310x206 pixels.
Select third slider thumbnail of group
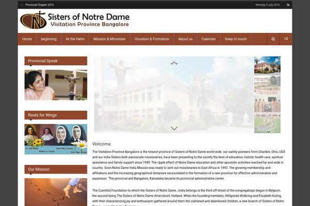(x=267, y=104)
